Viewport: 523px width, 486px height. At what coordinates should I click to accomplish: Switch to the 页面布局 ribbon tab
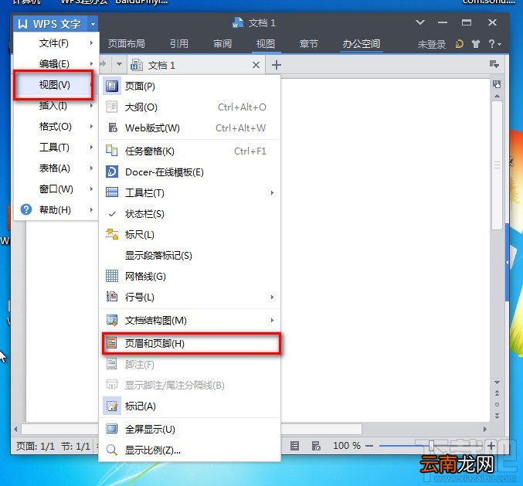click(127, 44)
